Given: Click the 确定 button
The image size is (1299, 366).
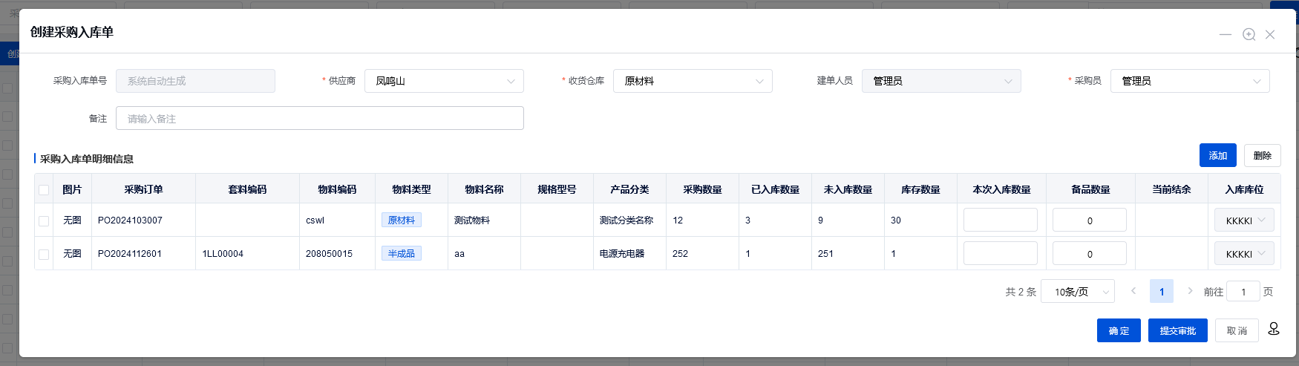Looking at the screenshot, I should click(1119, 330).
